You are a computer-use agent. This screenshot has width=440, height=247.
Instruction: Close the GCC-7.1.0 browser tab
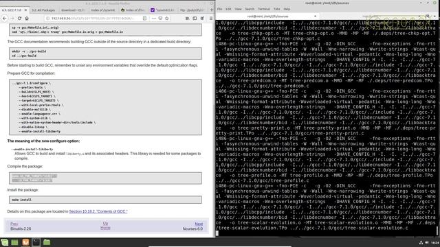coord(25,10)
